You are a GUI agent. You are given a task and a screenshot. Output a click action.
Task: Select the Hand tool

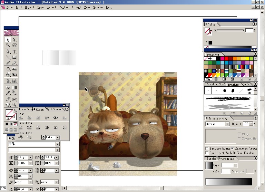click(x=8, y=105)
